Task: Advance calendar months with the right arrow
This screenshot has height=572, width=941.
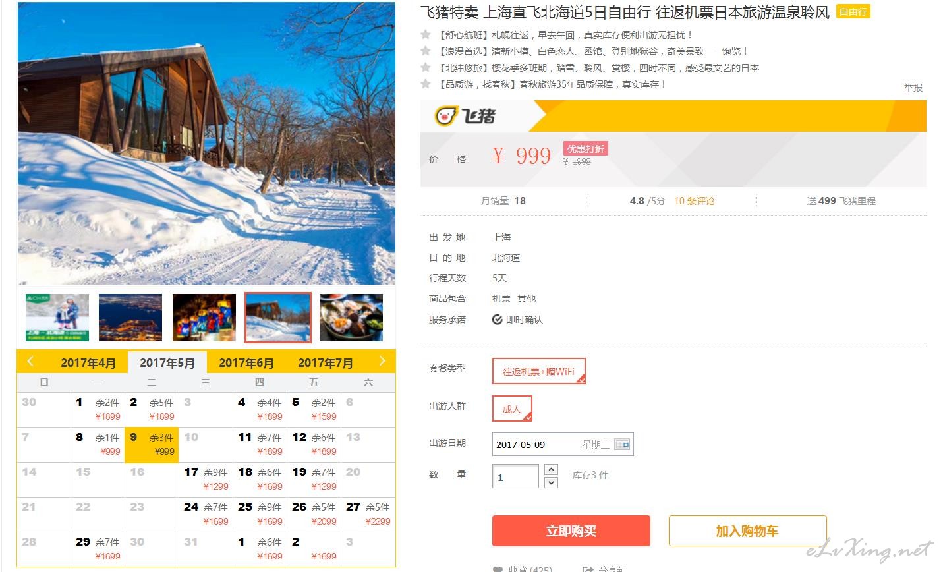Action: pos(382,361)
